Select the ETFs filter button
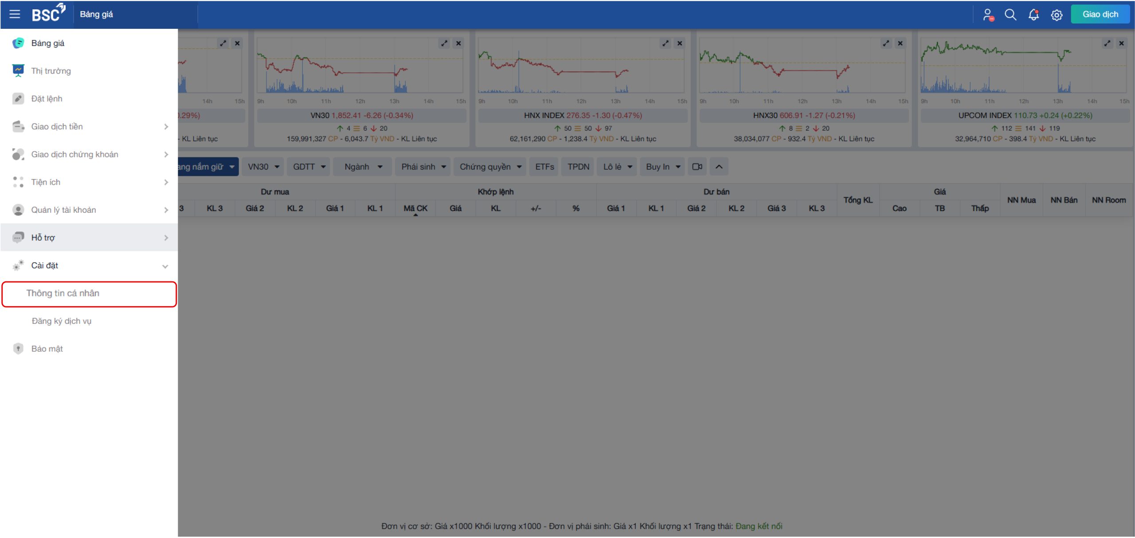This screenshot has width=1135, height=538. (x=544, y=167)
